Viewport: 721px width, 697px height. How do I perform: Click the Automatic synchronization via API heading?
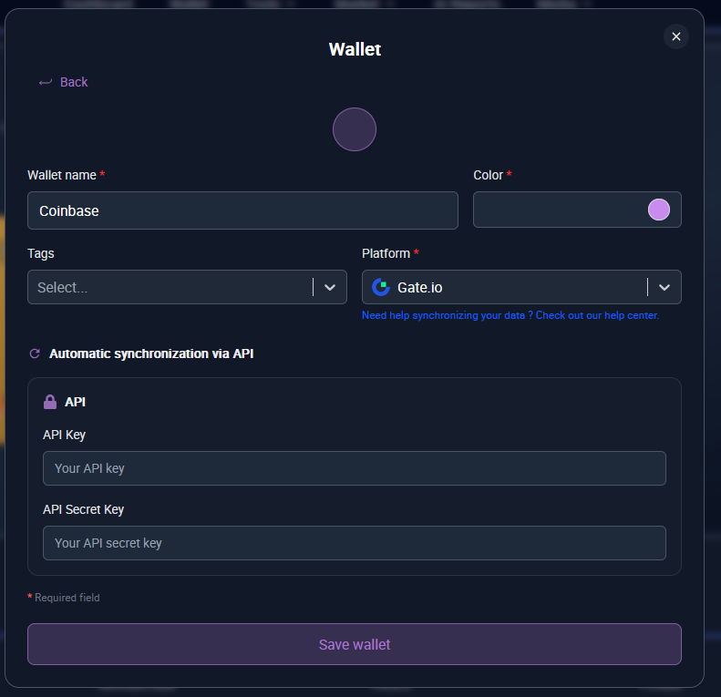pos(151,354)
